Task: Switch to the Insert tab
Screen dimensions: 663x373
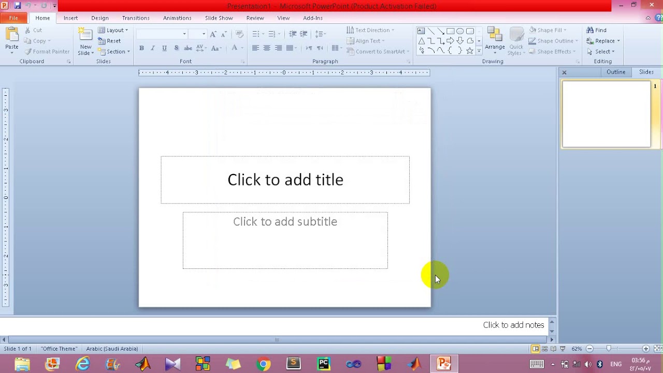Action: (x=70, y=18)
